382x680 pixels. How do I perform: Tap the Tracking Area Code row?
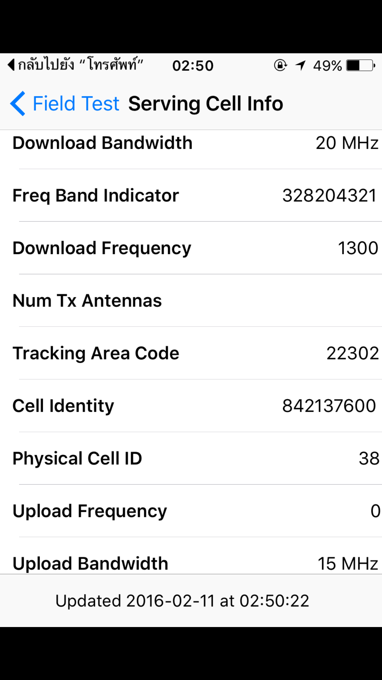[x=191, y=353]
